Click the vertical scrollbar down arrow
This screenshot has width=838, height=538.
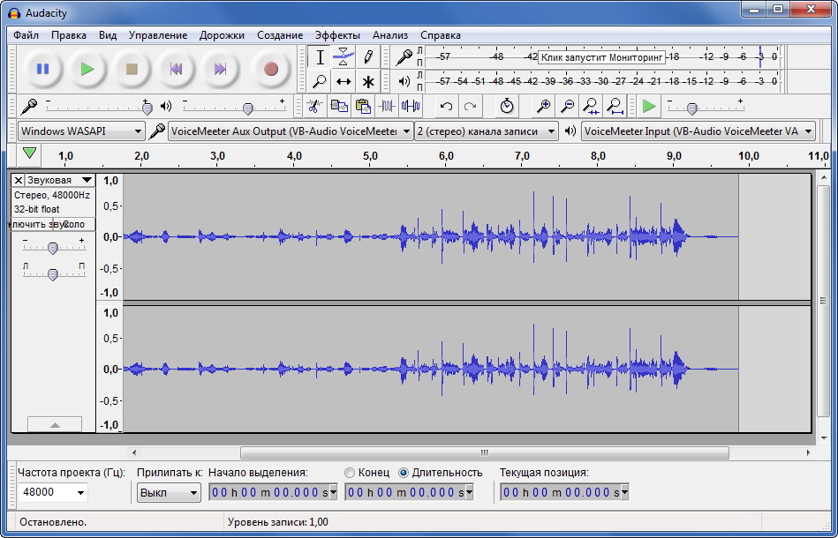pyautogui.click(x=823, y=437)
